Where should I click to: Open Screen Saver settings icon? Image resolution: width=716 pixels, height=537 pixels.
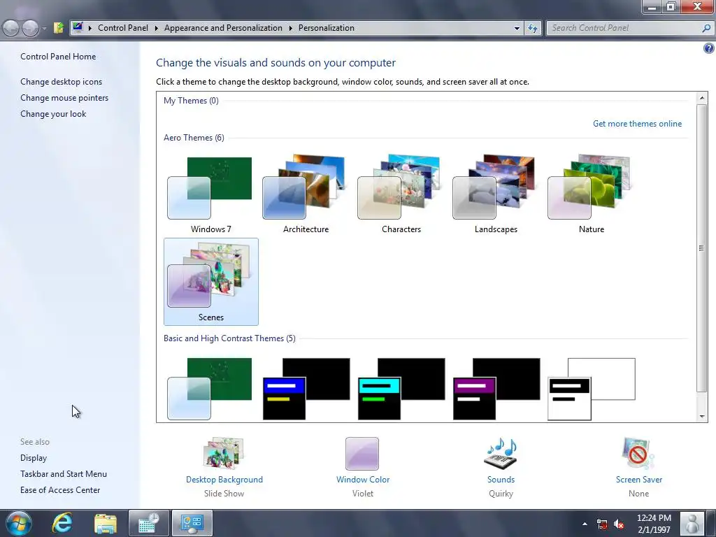[638, 453]
